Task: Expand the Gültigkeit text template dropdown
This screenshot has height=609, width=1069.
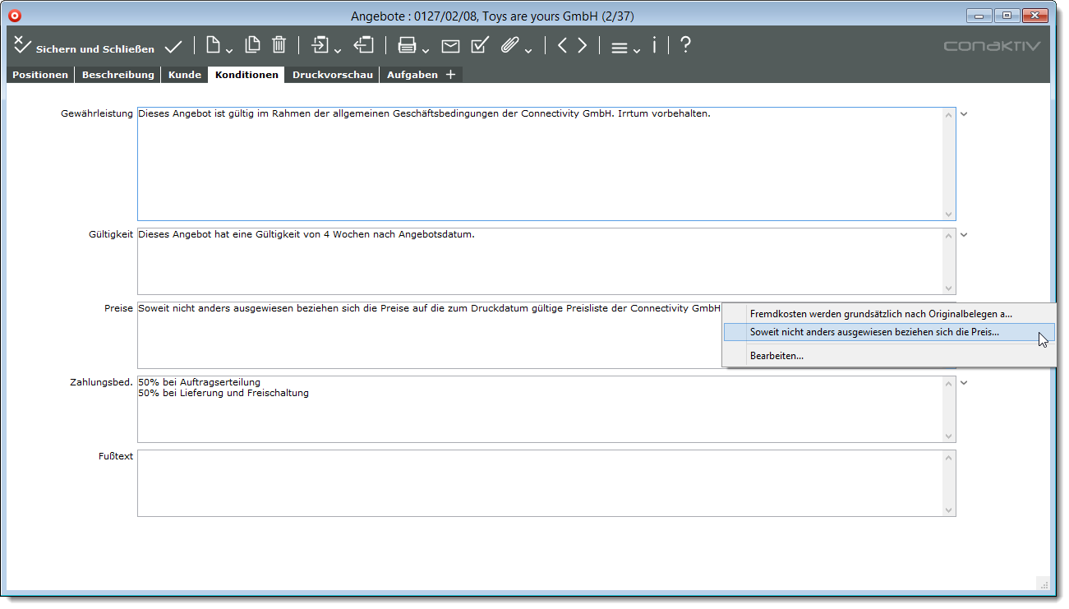Action: 965,235
